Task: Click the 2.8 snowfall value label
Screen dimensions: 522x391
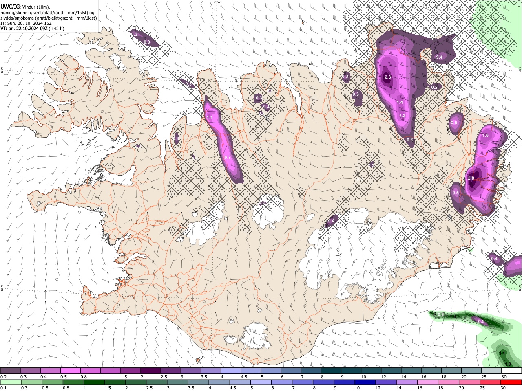Action: coord(471,178)
